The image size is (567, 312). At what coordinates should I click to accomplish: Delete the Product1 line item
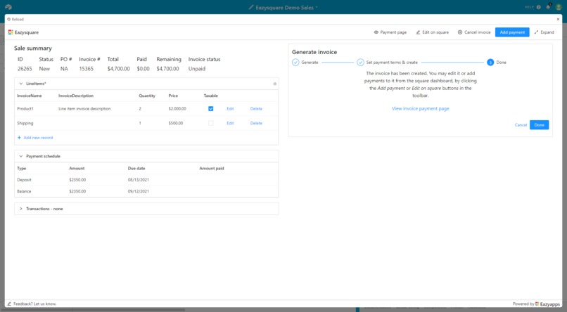pos(256,109)
